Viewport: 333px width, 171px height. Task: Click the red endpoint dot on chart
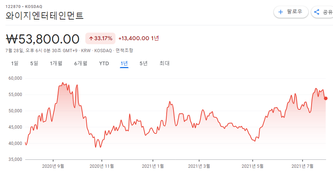pyautogui.click(x=326, y=98)
